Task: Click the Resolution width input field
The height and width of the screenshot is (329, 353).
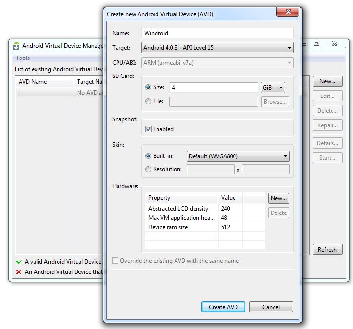Action: 211,170
